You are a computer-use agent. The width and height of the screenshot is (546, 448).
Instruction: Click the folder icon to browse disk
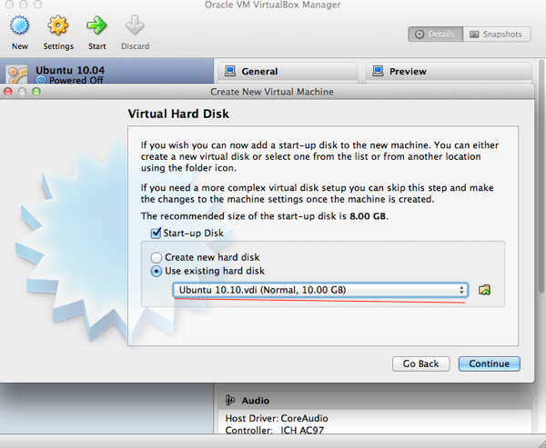point(485,290)
